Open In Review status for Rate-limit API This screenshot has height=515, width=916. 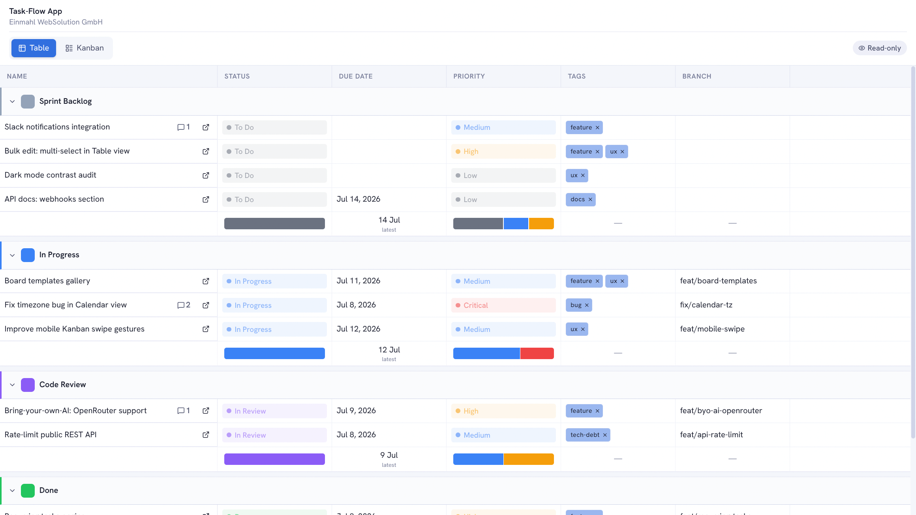coord(274,435)
